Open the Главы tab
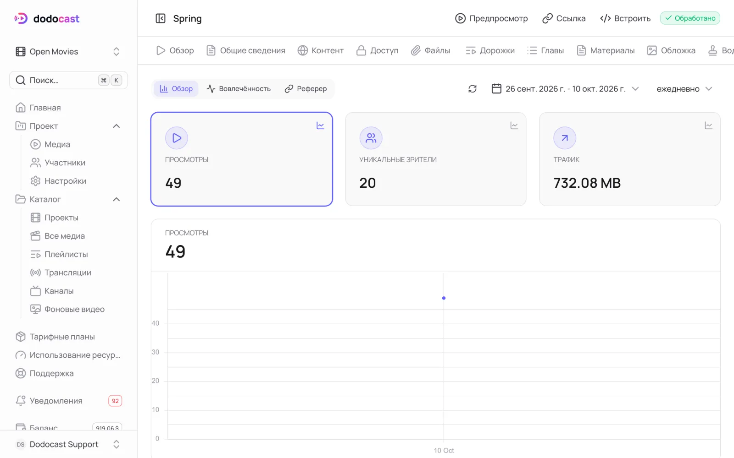 pos(545,50)
